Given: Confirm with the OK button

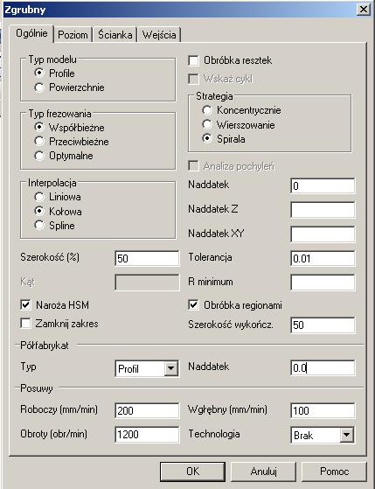Looking at the screenshot, I should click(x=192, y=472).
